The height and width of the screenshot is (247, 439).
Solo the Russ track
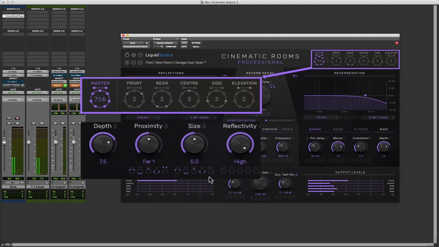pos(9,123)
